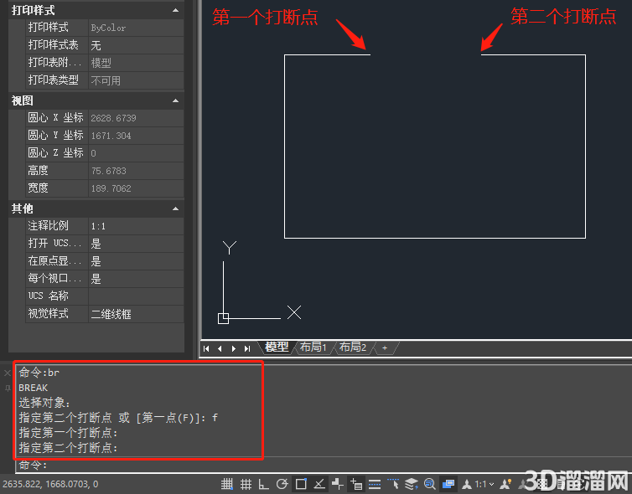
Task: Click the history line ending with f
Action: click(x=118, y=418)
